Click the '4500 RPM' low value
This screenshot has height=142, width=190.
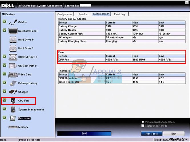coord(165,60)
